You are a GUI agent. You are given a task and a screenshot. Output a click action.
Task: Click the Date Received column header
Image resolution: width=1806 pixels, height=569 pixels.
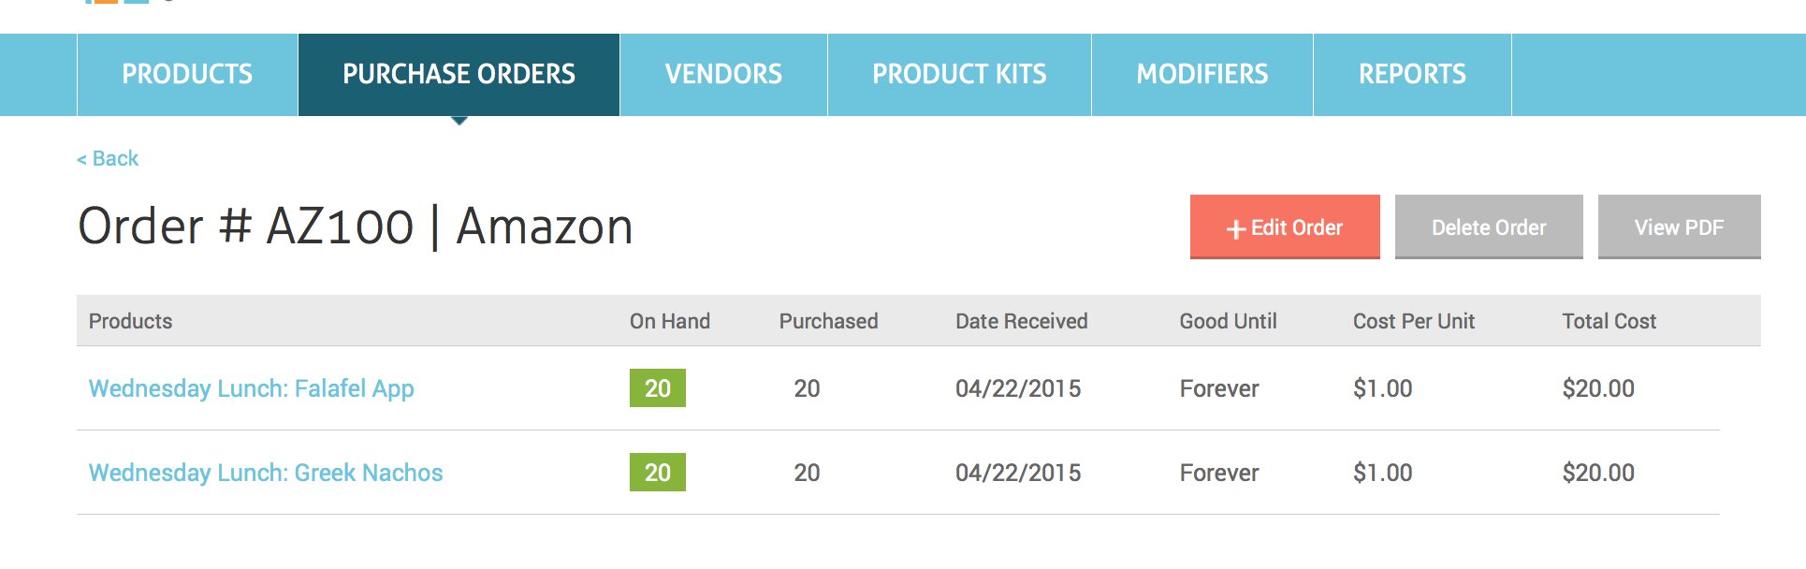[1021, 321]
